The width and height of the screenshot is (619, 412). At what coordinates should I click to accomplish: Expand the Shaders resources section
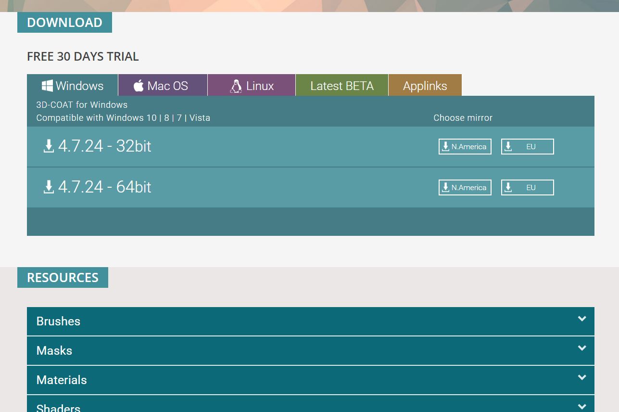pos(311,404)
